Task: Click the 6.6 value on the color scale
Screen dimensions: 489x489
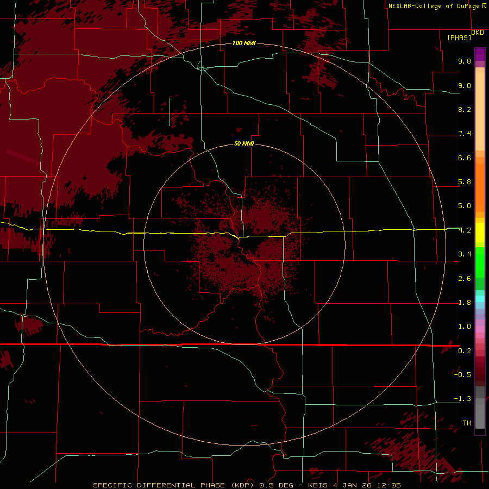Action: pos(465,158)
